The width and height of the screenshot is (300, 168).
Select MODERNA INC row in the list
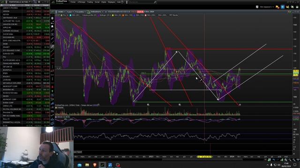click(x=25, y=90)
